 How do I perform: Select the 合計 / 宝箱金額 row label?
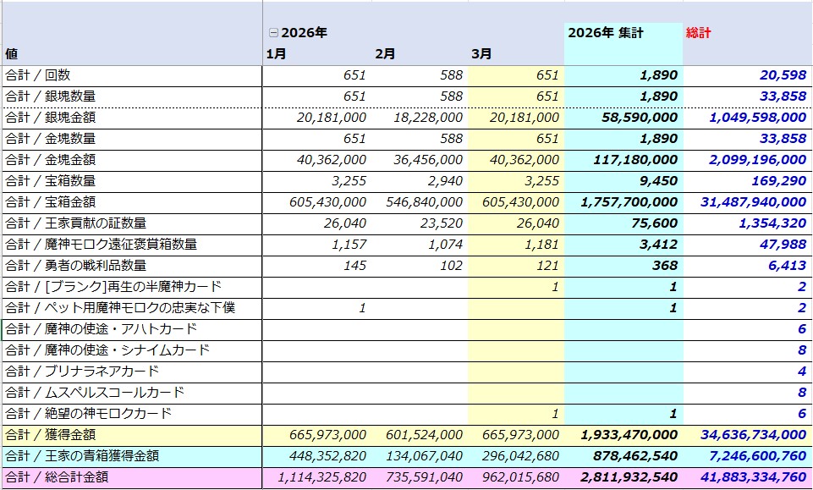tap(50, 202)
